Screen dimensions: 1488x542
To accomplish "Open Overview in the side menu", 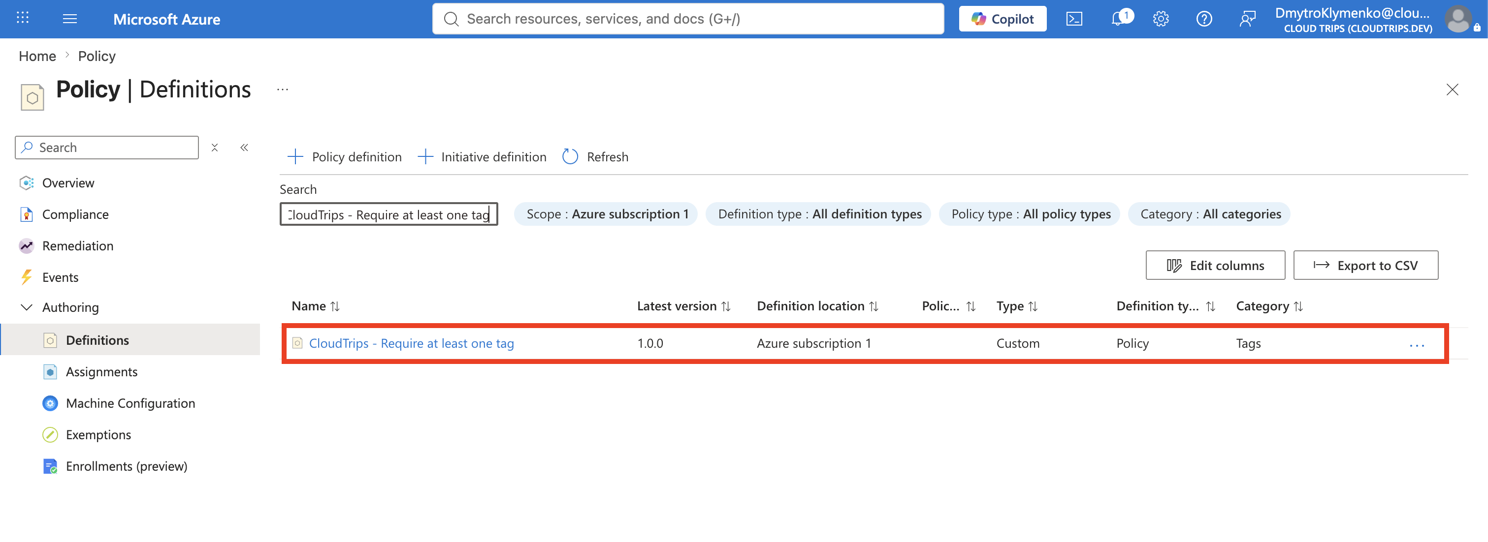I will (68, 183).
